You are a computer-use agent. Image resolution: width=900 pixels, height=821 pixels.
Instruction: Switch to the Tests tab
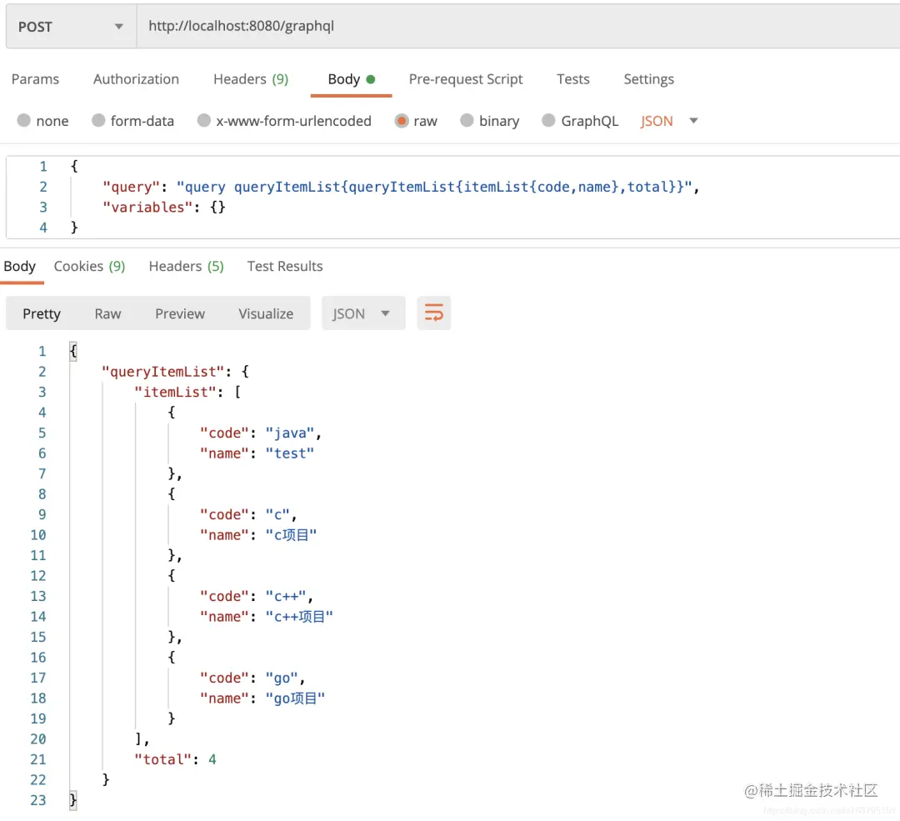tap(572, 79)
